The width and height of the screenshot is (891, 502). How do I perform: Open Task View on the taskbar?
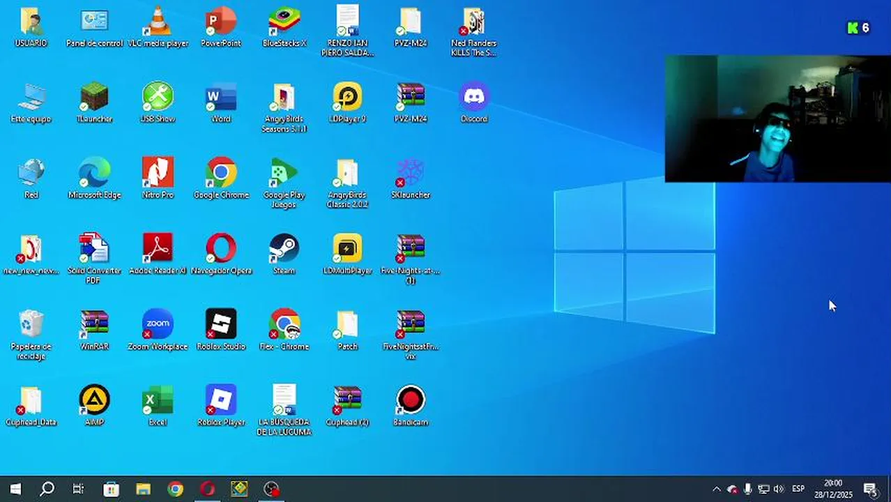[x=78, y=489]
